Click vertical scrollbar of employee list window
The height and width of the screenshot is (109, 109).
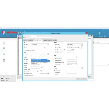[92, 56]
